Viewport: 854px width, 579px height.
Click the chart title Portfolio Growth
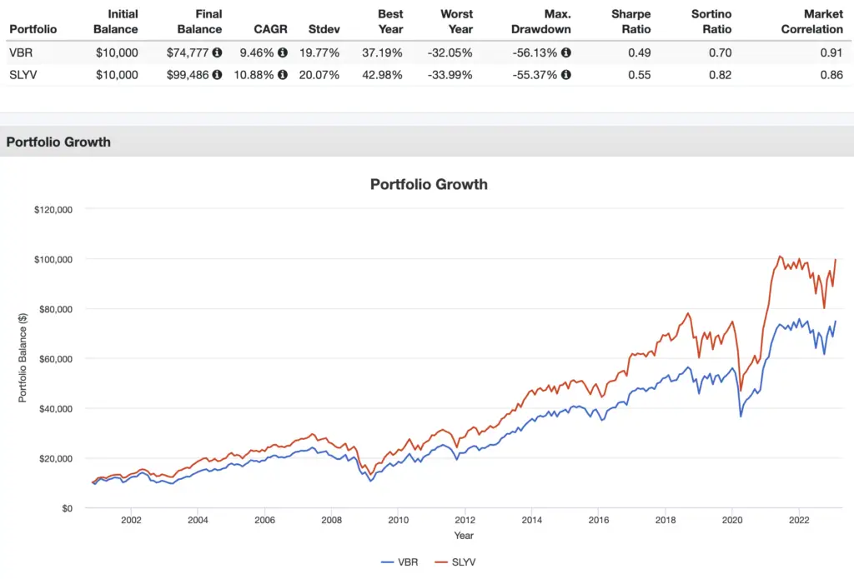[x=429, y=184]
